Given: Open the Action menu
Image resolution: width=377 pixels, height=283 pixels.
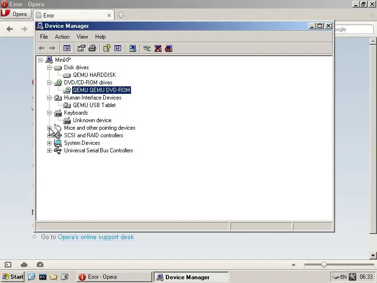Looking at the screenshot, I should [x=62, y=37].
